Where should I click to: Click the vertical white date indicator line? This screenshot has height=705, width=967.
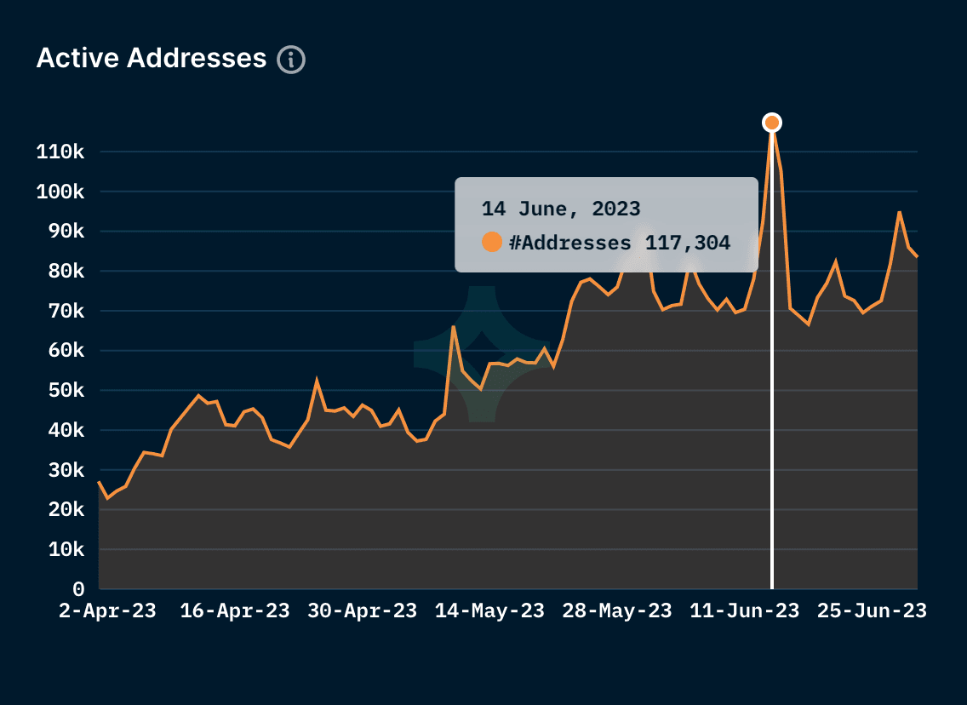[x=771, y=383]
